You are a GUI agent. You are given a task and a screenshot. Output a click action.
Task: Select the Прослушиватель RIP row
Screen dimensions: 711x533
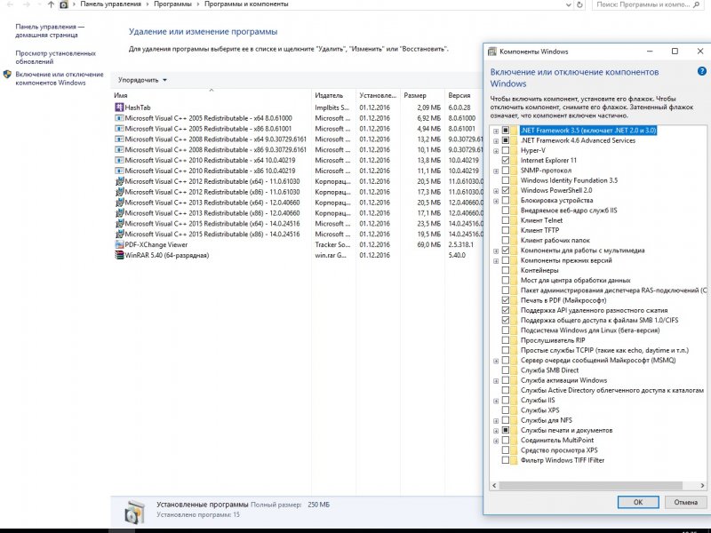pyautogui.click(x=553, y=340)
